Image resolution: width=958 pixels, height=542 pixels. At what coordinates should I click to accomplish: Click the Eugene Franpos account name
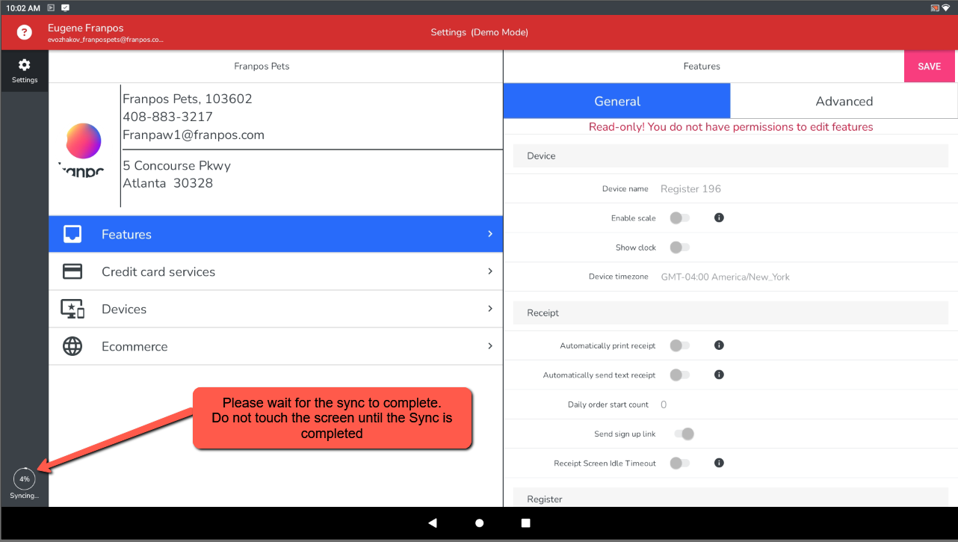85,28
